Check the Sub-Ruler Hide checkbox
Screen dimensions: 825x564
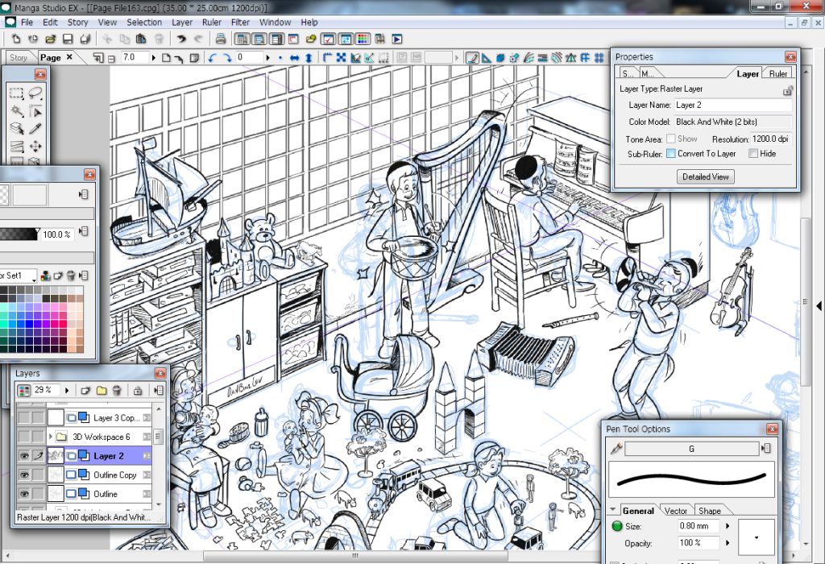[x=753, y=154]
